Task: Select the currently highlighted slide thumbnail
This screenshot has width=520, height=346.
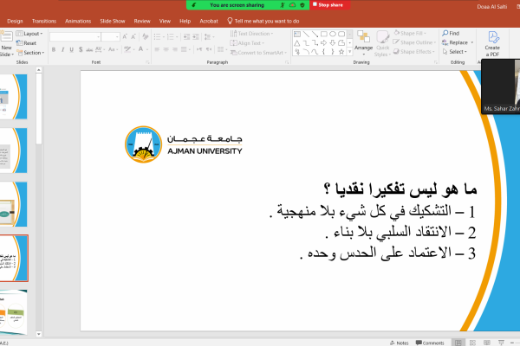Action: (14, 258)
